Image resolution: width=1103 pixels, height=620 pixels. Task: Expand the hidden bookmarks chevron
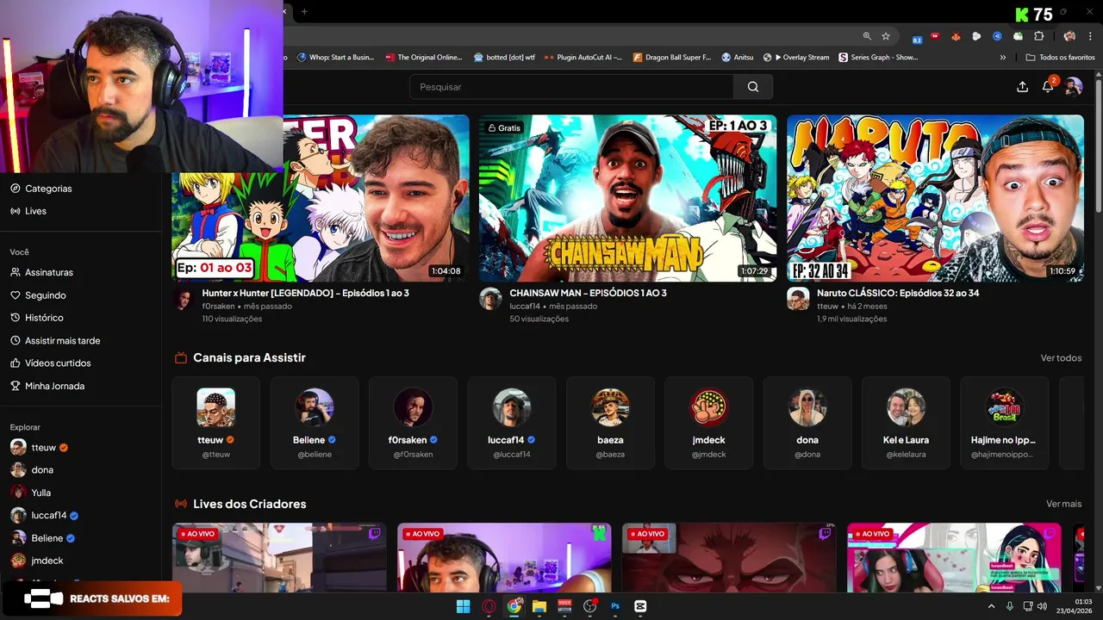1002,58
